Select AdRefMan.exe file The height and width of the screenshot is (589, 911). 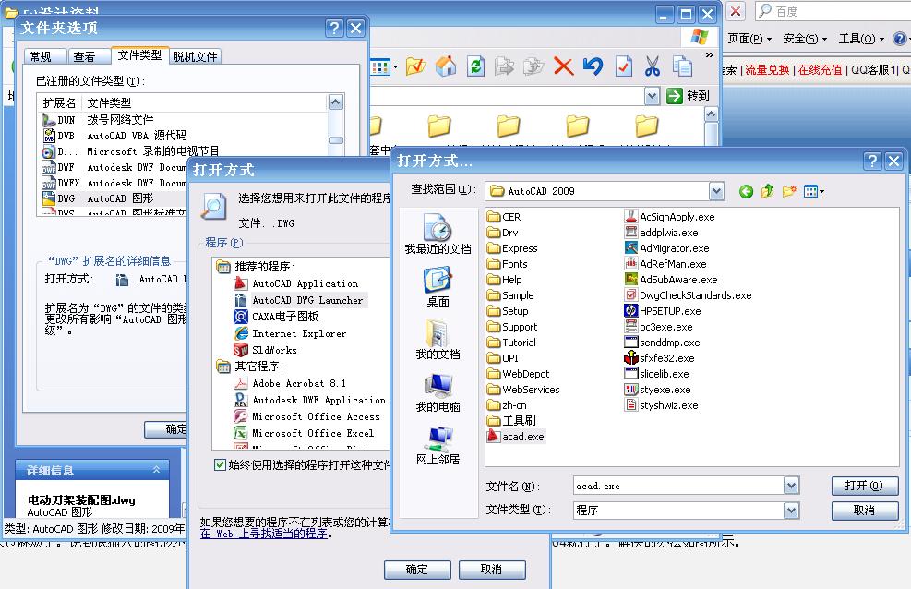coord(665,264)
